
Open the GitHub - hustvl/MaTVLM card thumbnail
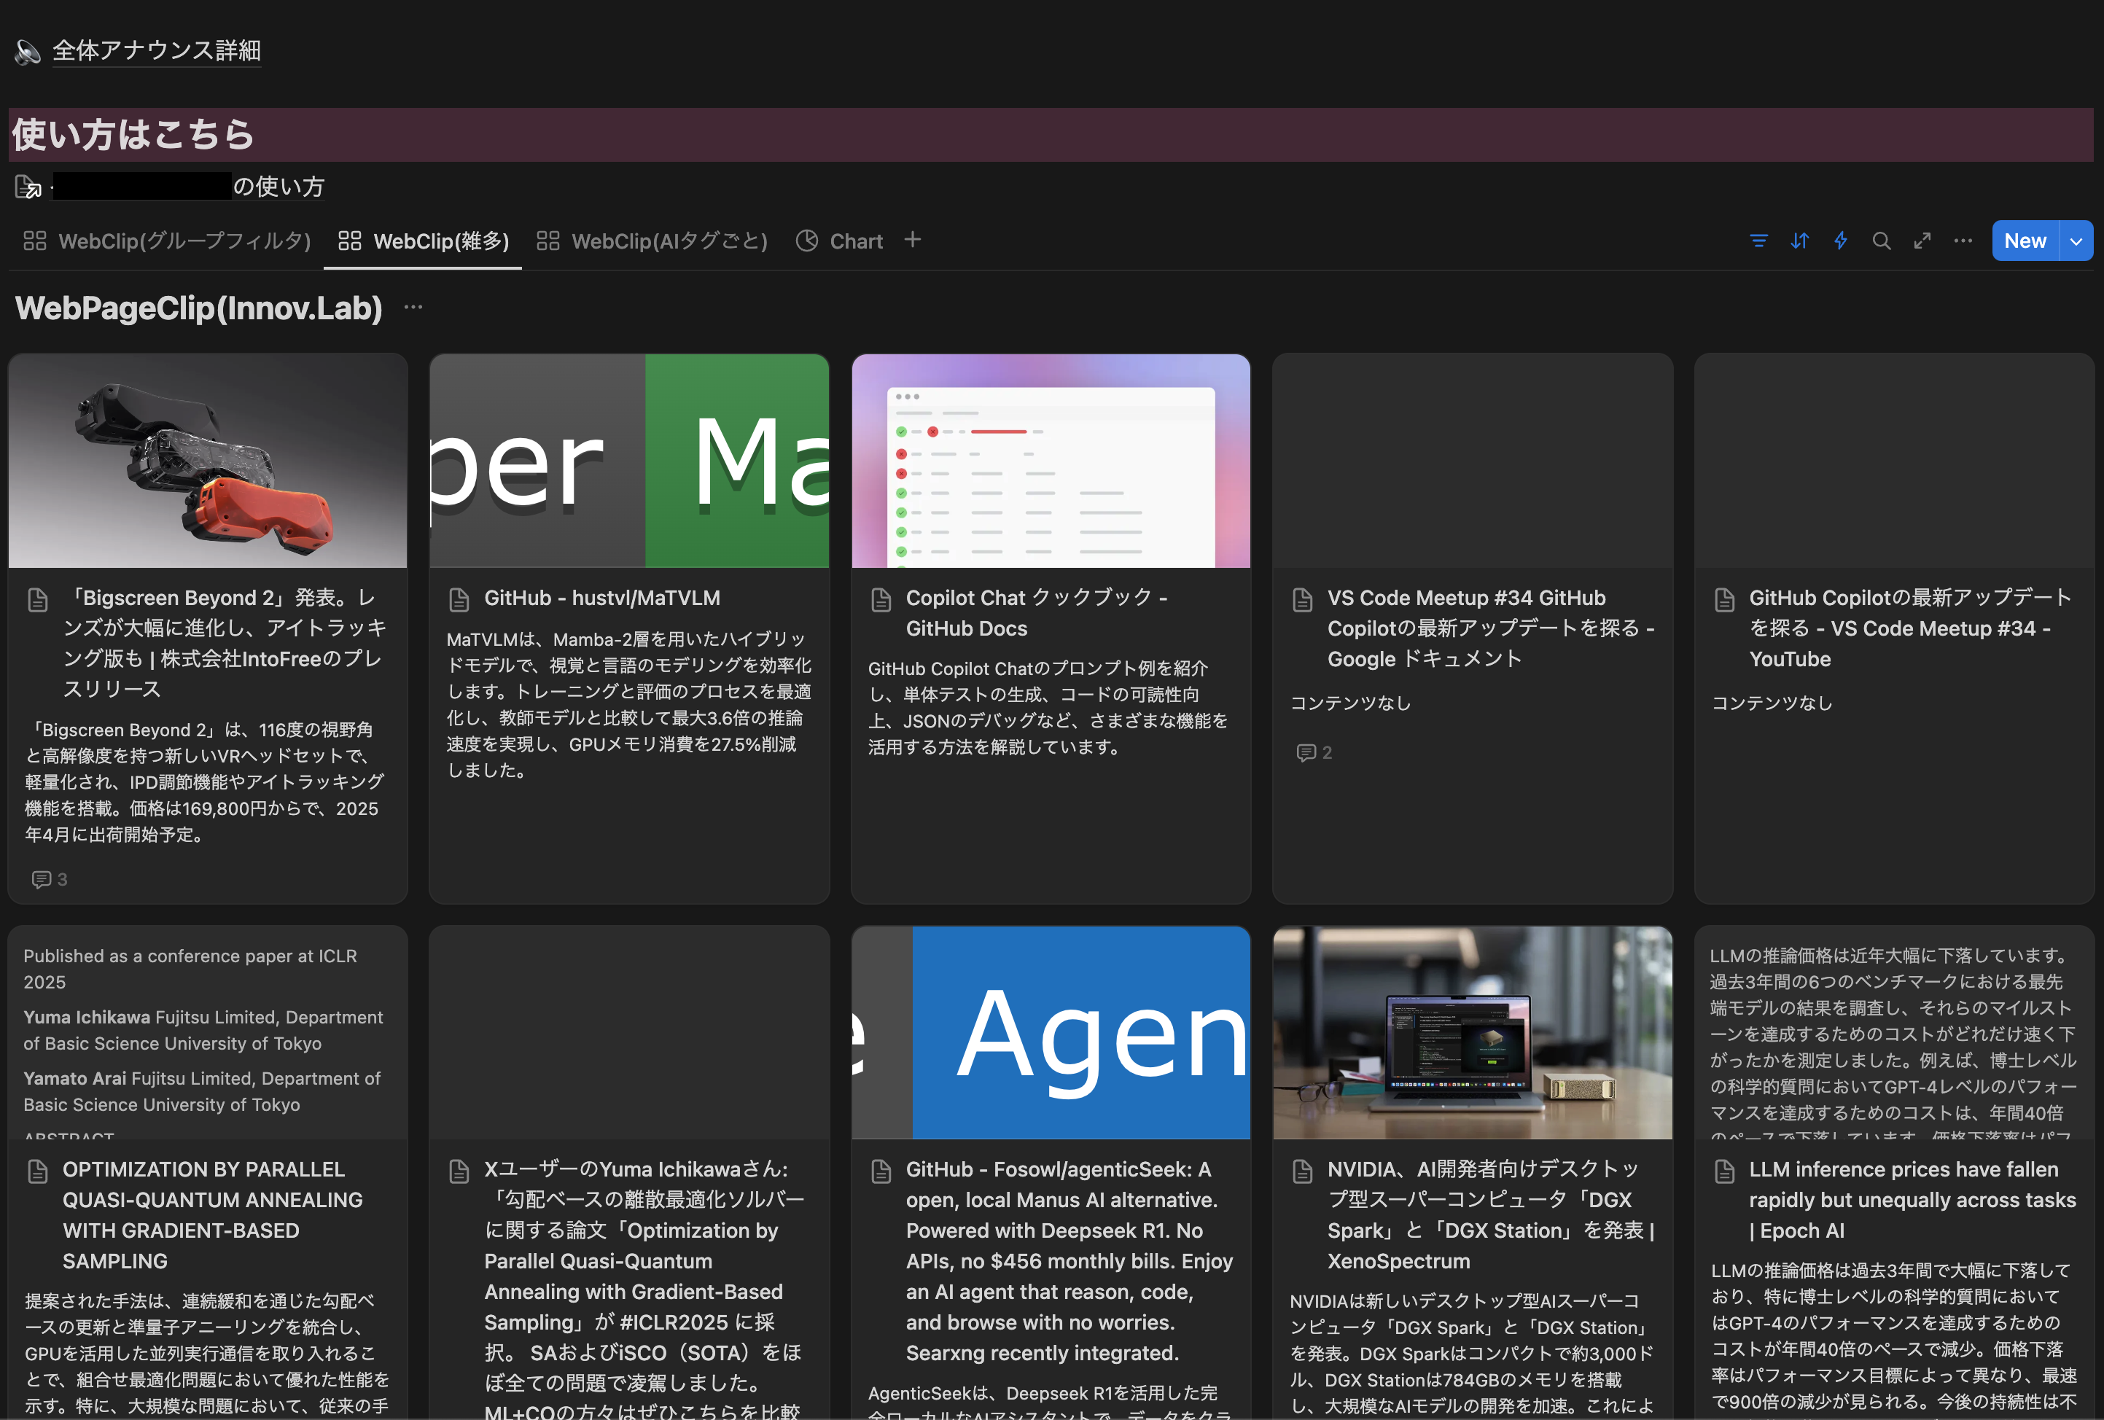pos(628,461)
